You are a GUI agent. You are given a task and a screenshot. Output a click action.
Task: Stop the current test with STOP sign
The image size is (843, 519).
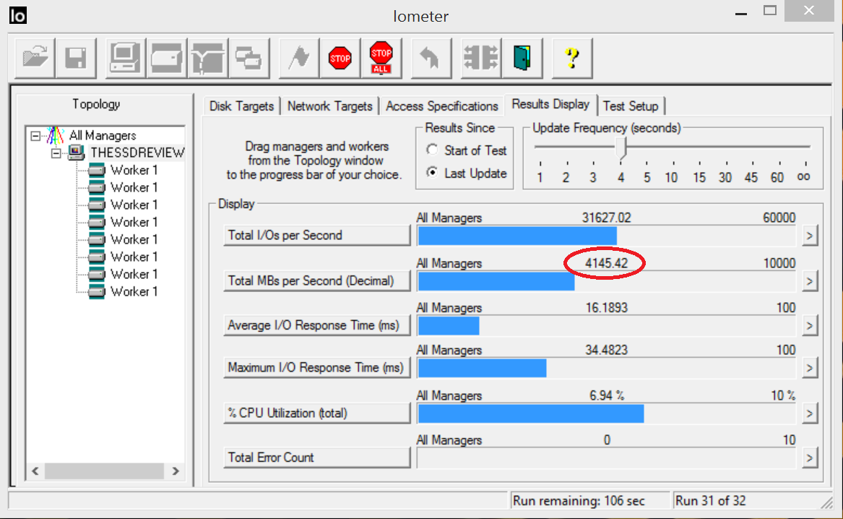[340, 58]
